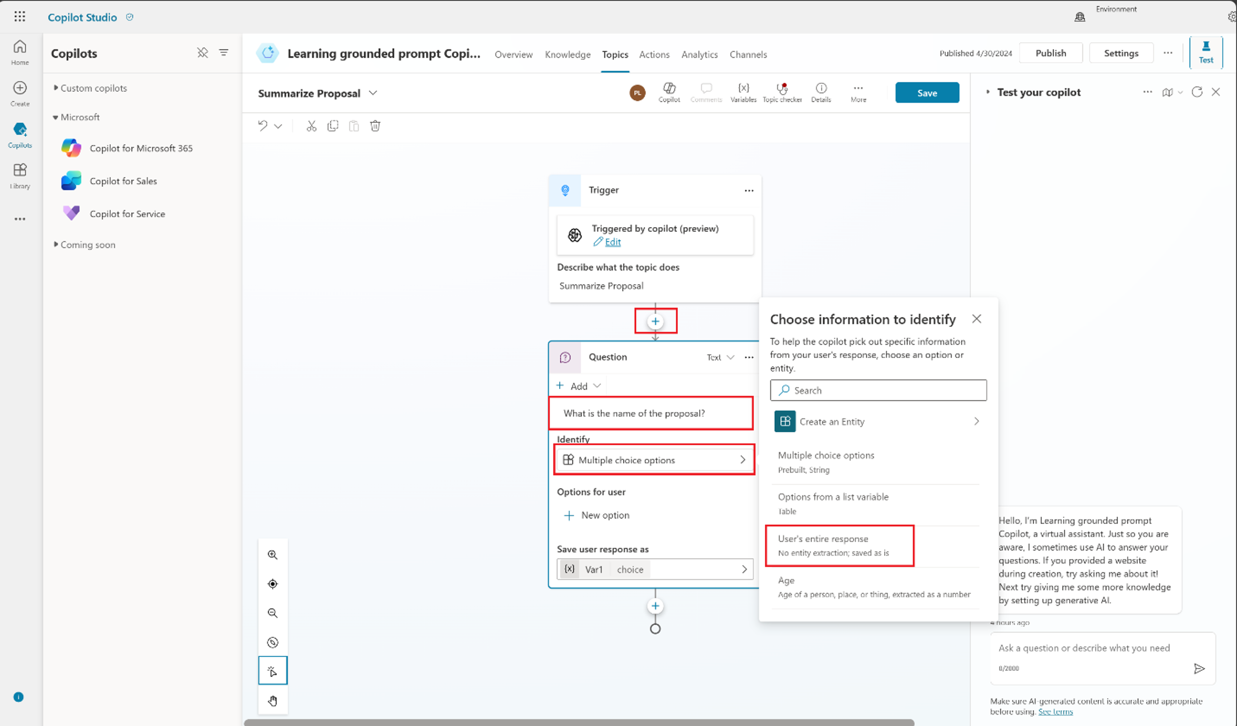Click the Delete trash icon
1237x726 pixels.
click(375, 126)
